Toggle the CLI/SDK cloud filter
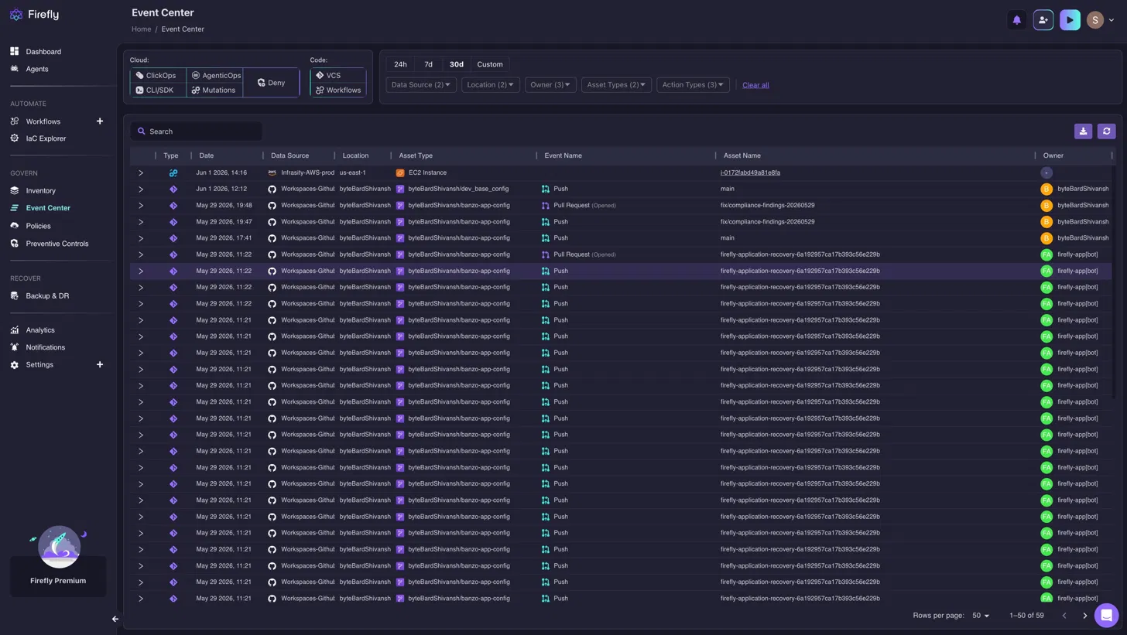The width and height of the screenshot is (1127, 635). 158,90
